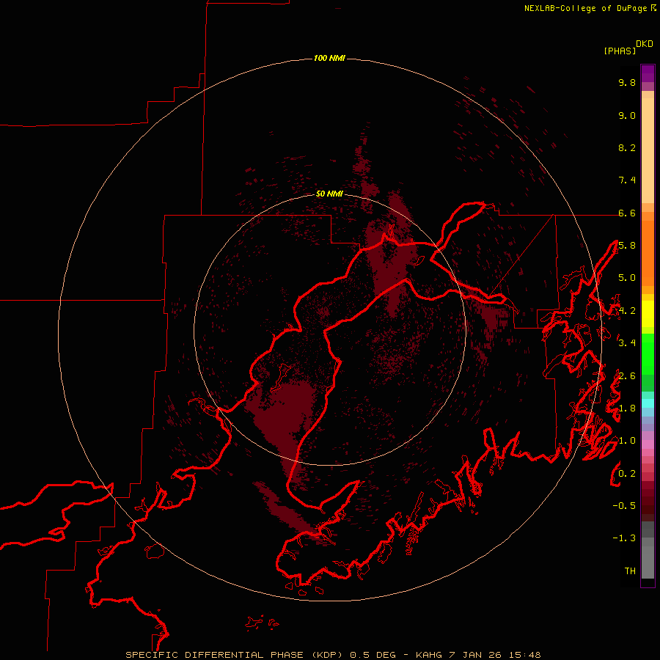Click the [PHAS] units label
The image size is (660, 660).
(x=620, y=51)
